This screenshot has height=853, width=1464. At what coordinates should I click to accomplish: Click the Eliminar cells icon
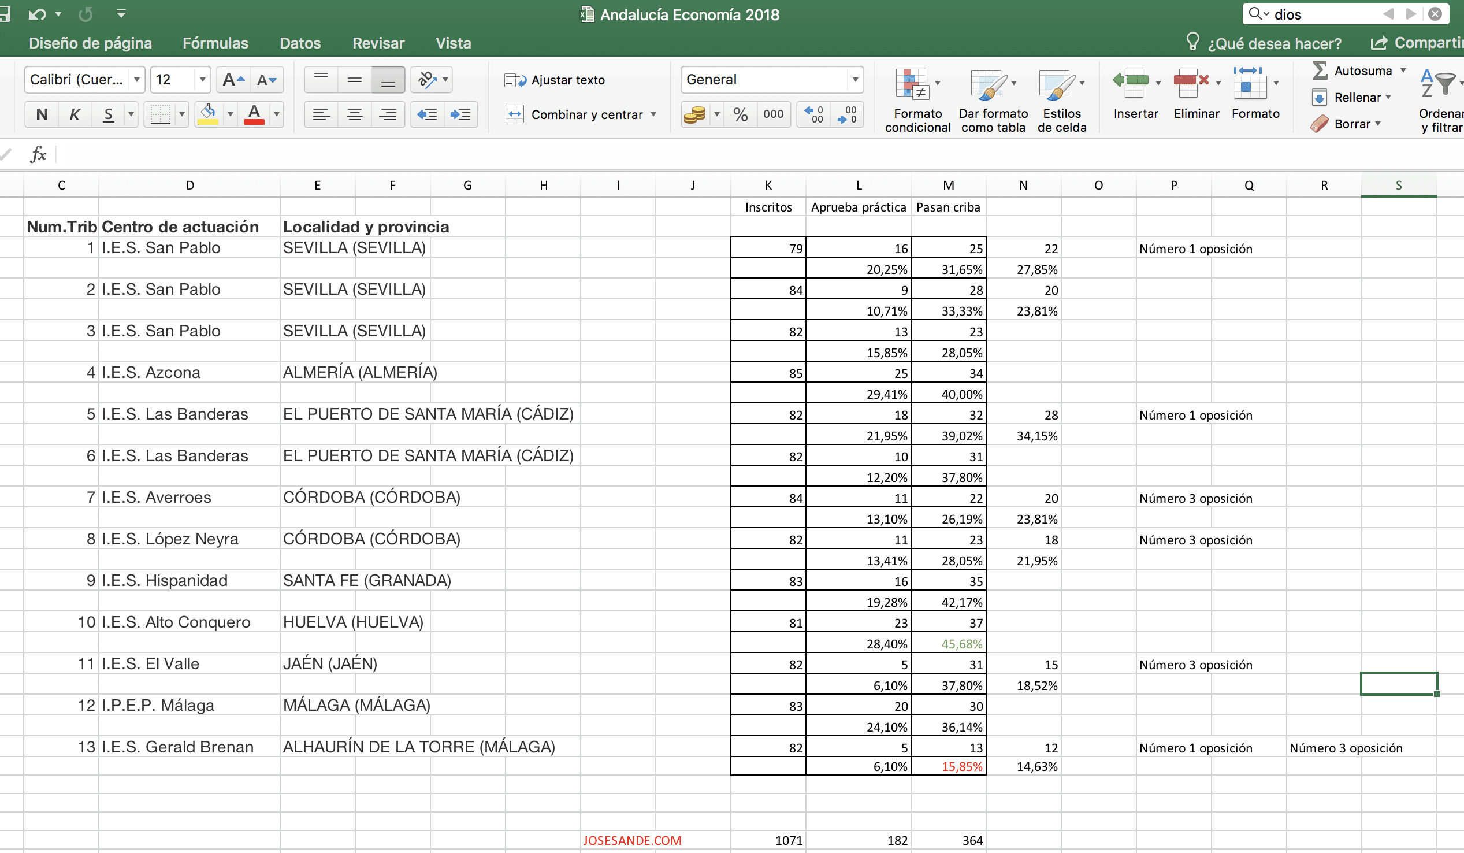[1191, 84]
